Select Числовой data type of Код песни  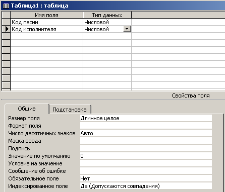pyautogui.click(x=107, y=22)
